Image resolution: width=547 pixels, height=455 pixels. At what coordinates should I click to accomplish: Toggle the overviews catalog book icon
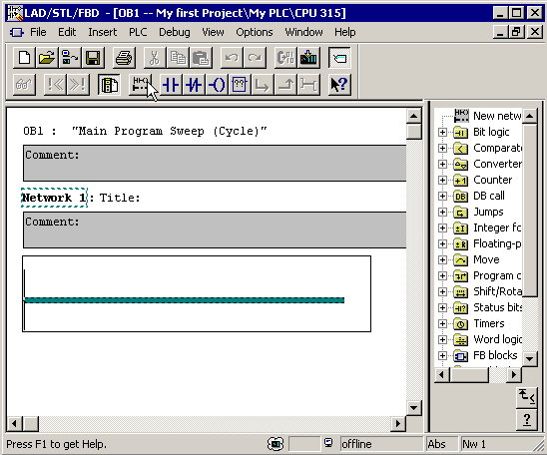pos(109,85)
